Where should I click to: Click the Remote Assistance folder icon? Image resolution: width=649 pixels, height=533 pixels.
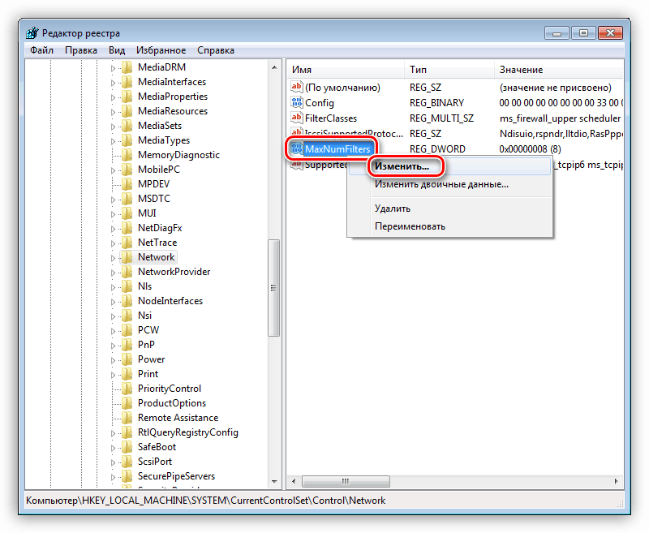tap(127, 418)
